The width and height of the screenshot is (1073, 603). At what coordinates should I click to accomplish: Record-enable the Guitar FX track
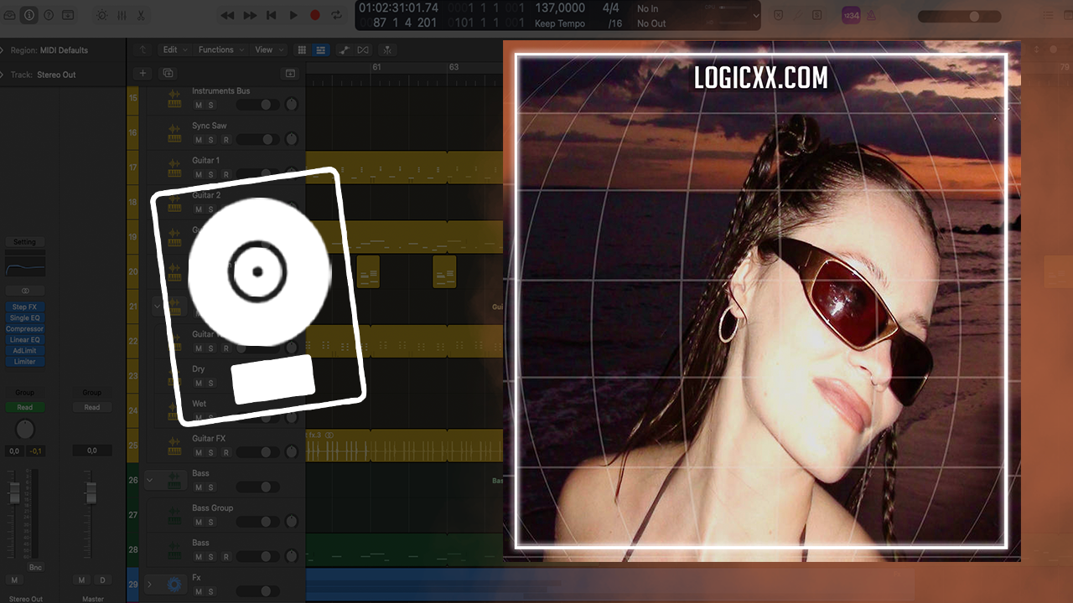[225, 453]
